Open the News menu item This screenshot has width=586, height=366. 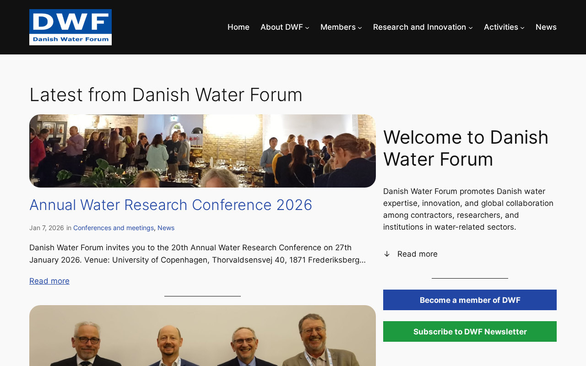[546, 27]
